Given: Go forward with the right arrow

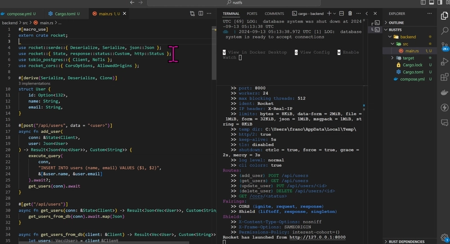Looking at the screenshot, I should 141,2.
